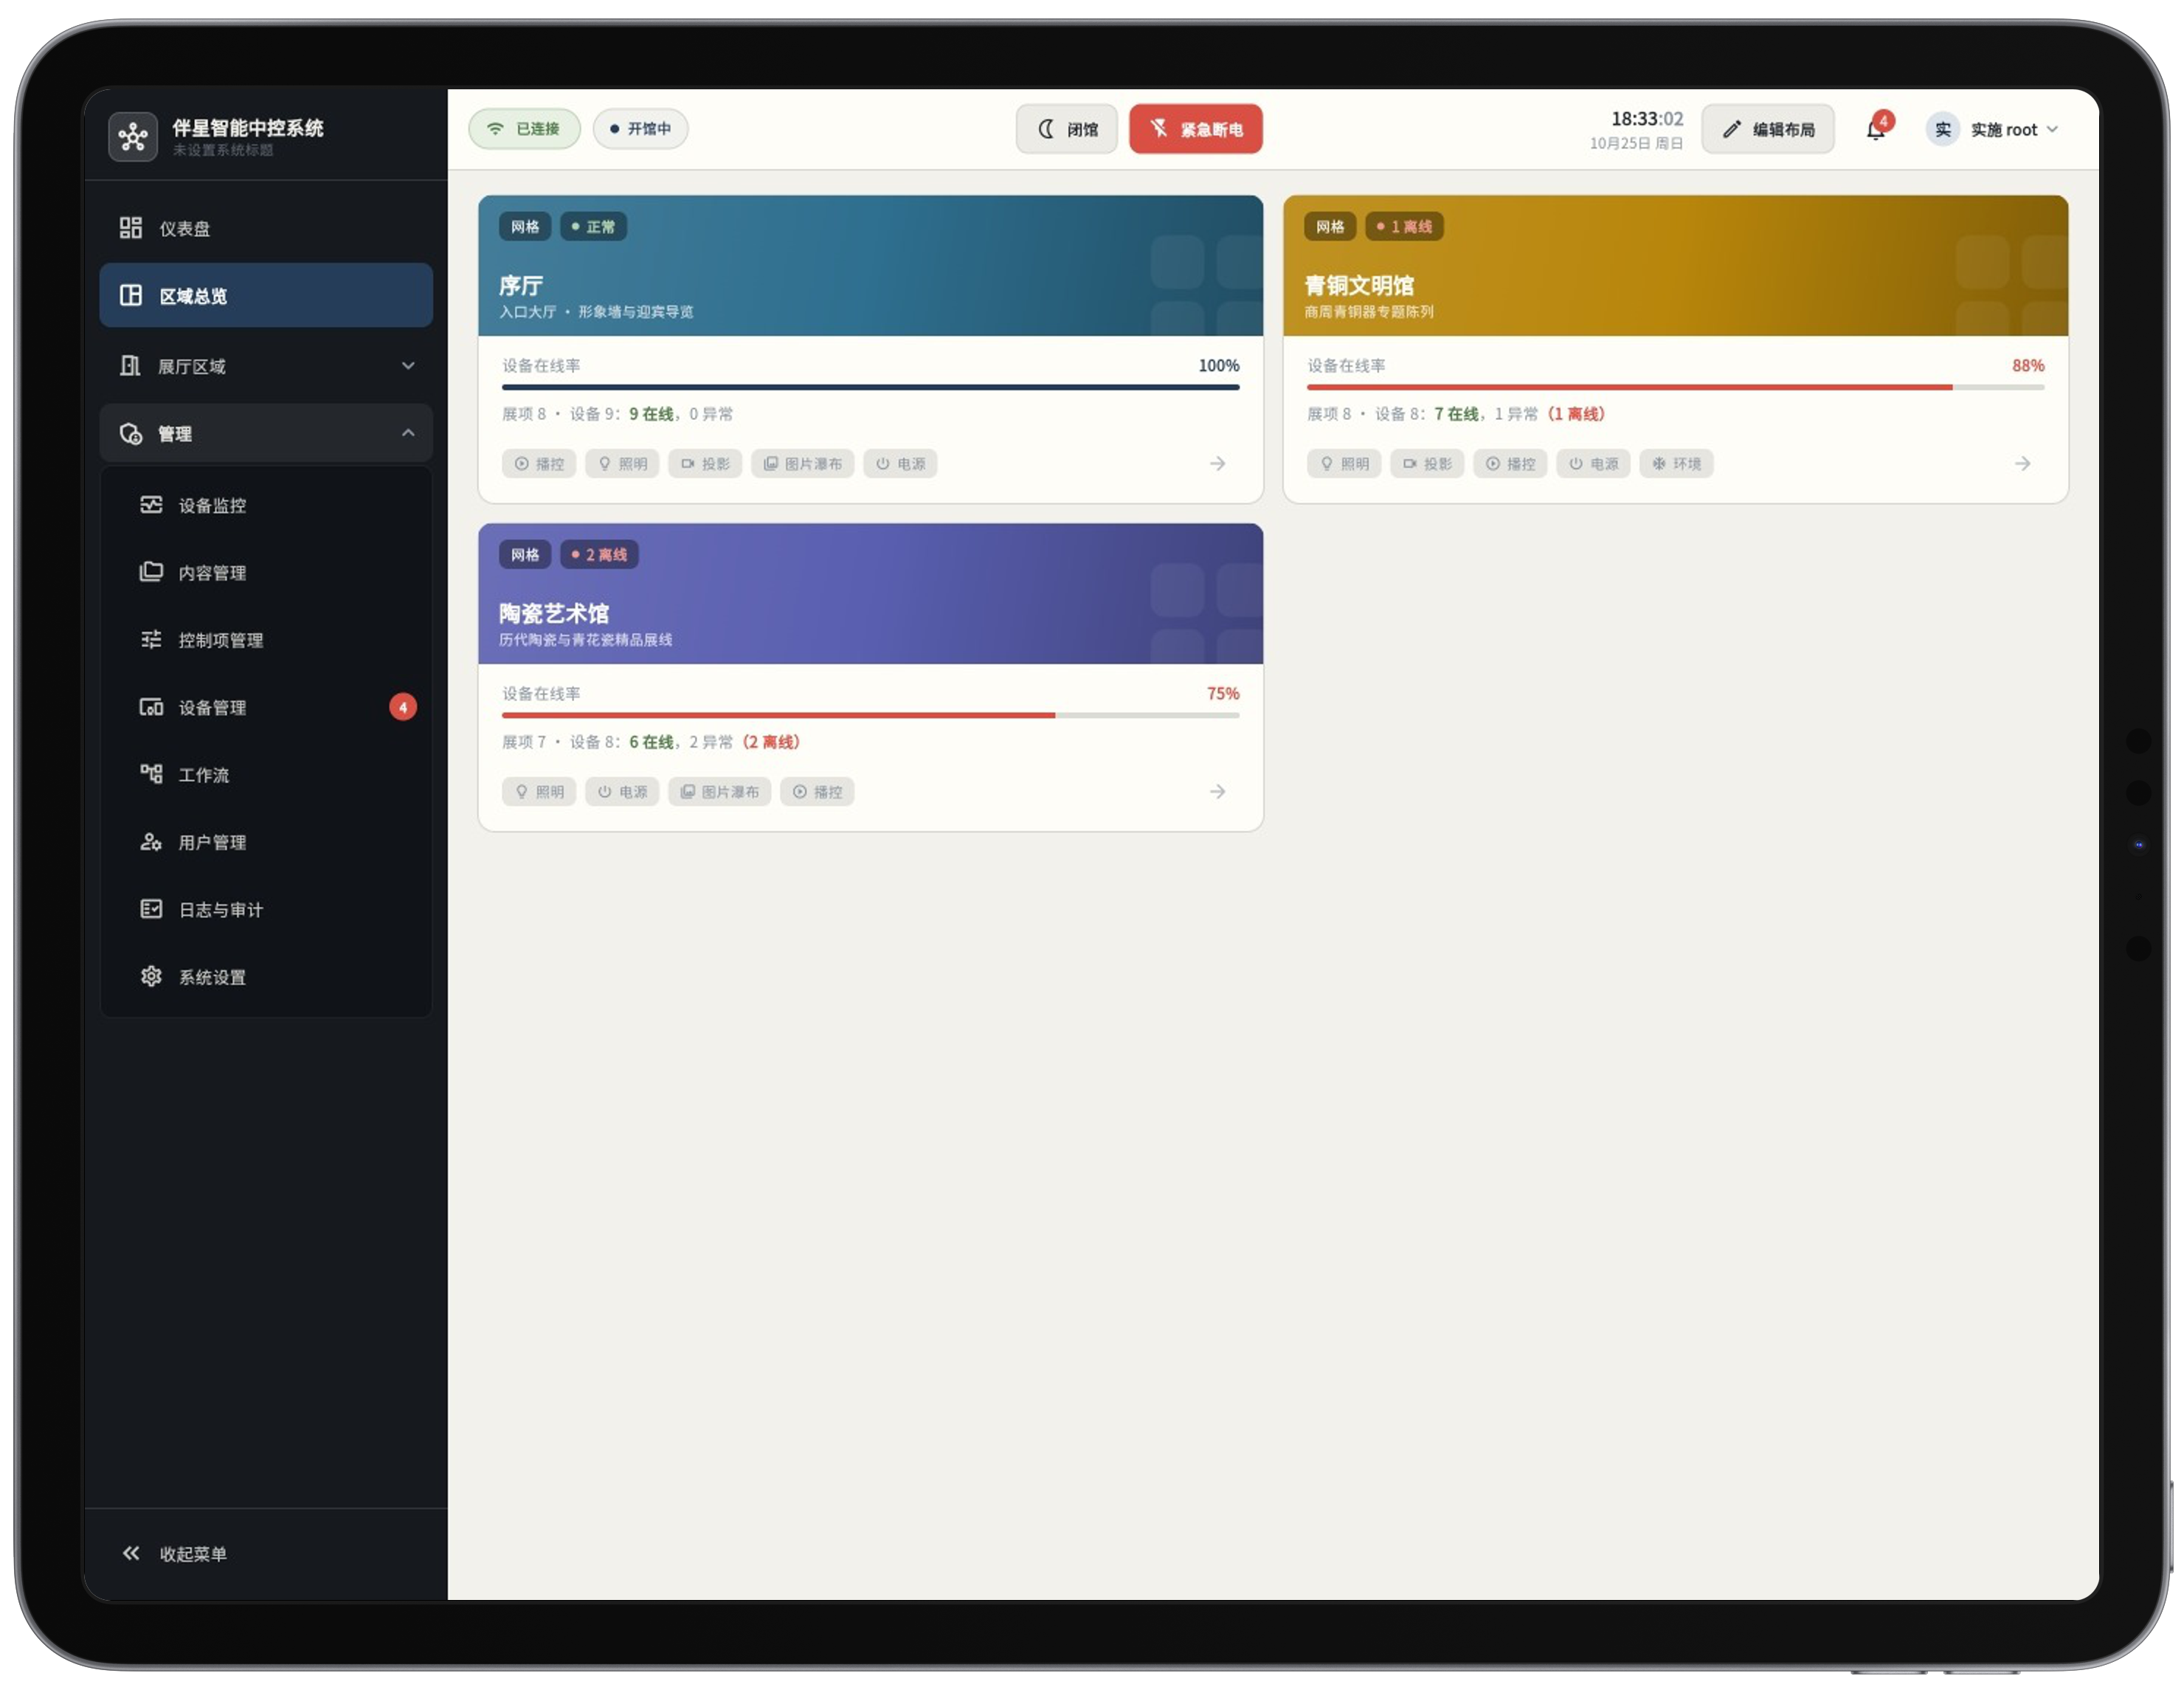
Task: Click the 1 离线 badge on 青铜文明馆
Action: [x=1404, y=227]
